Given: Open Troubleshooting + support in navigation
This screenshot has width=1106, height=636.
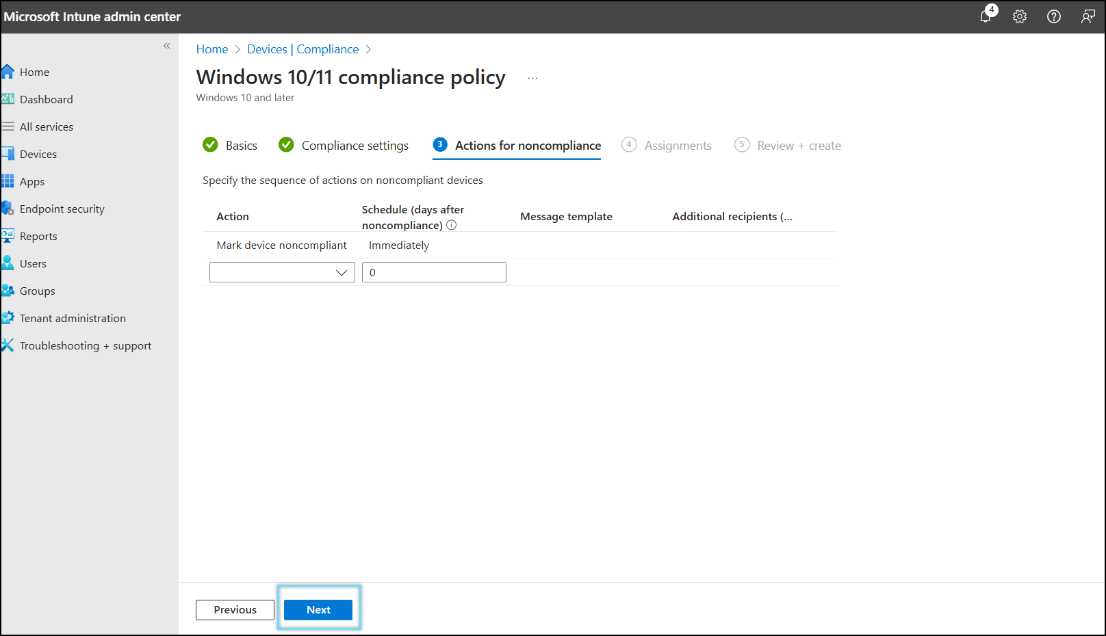Looking at the screenshot, I should pyautogui.click(x=86, y=345).
